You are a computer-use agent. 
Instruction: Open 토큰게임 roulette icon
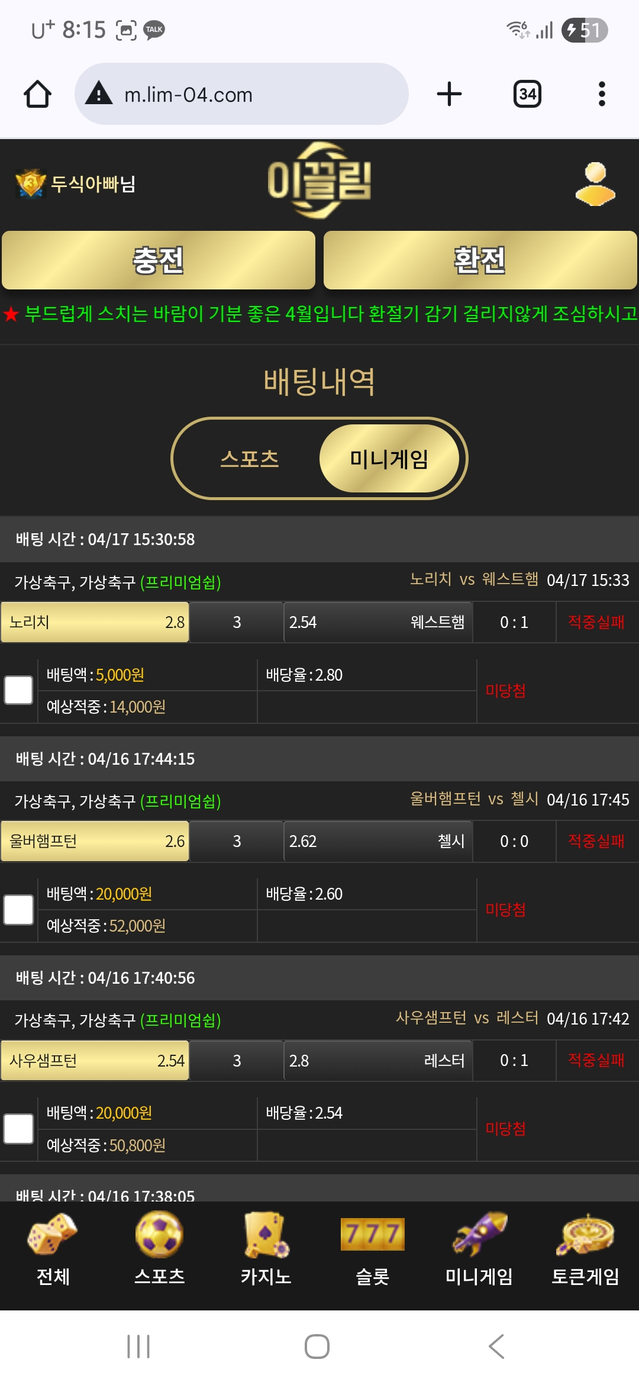(x=585, y=1233)
